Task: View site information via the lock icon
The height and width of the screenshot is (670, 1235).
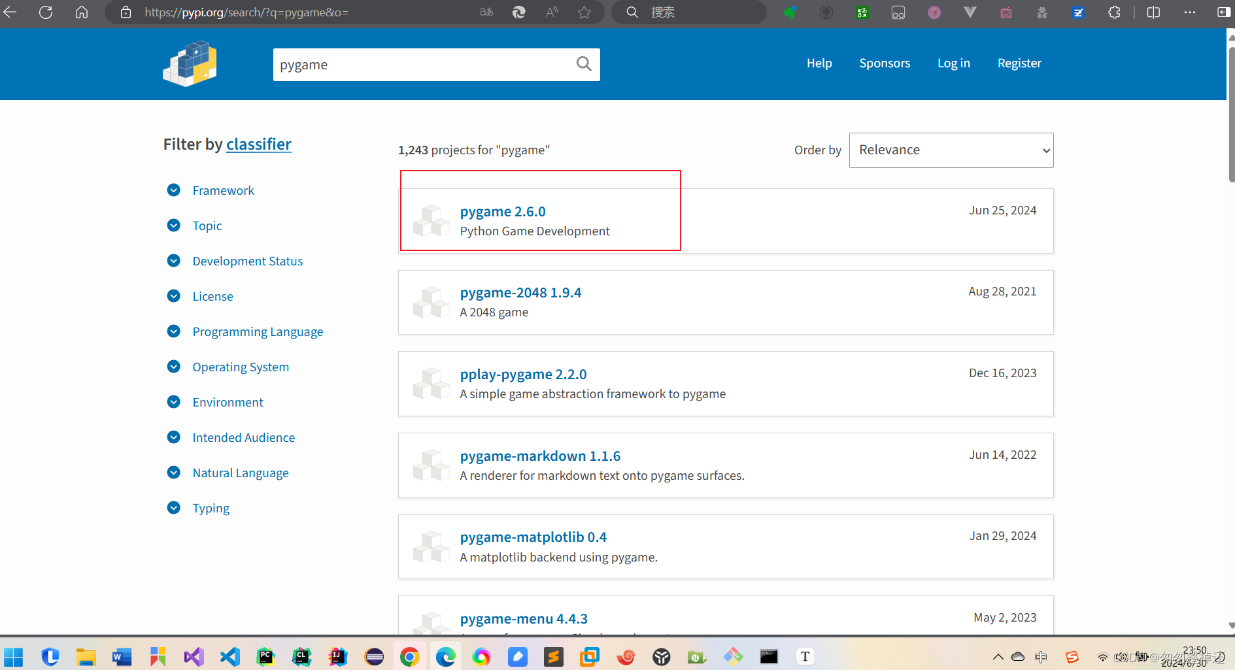Action: click(x=126, y=12)
